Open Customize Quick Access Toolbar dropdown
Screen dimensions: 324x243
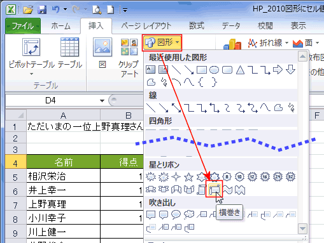click(x=125, y=10)
